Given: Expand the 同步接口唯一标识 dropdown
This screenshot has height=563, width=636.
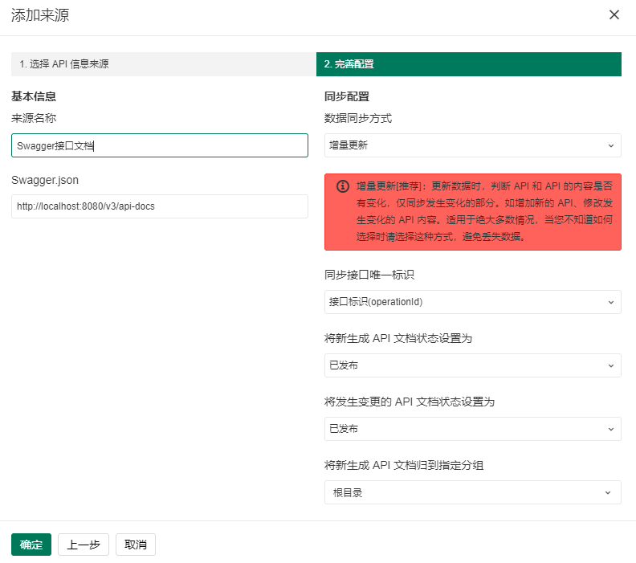Looking at the screenshot, I should tap(473, 302).
